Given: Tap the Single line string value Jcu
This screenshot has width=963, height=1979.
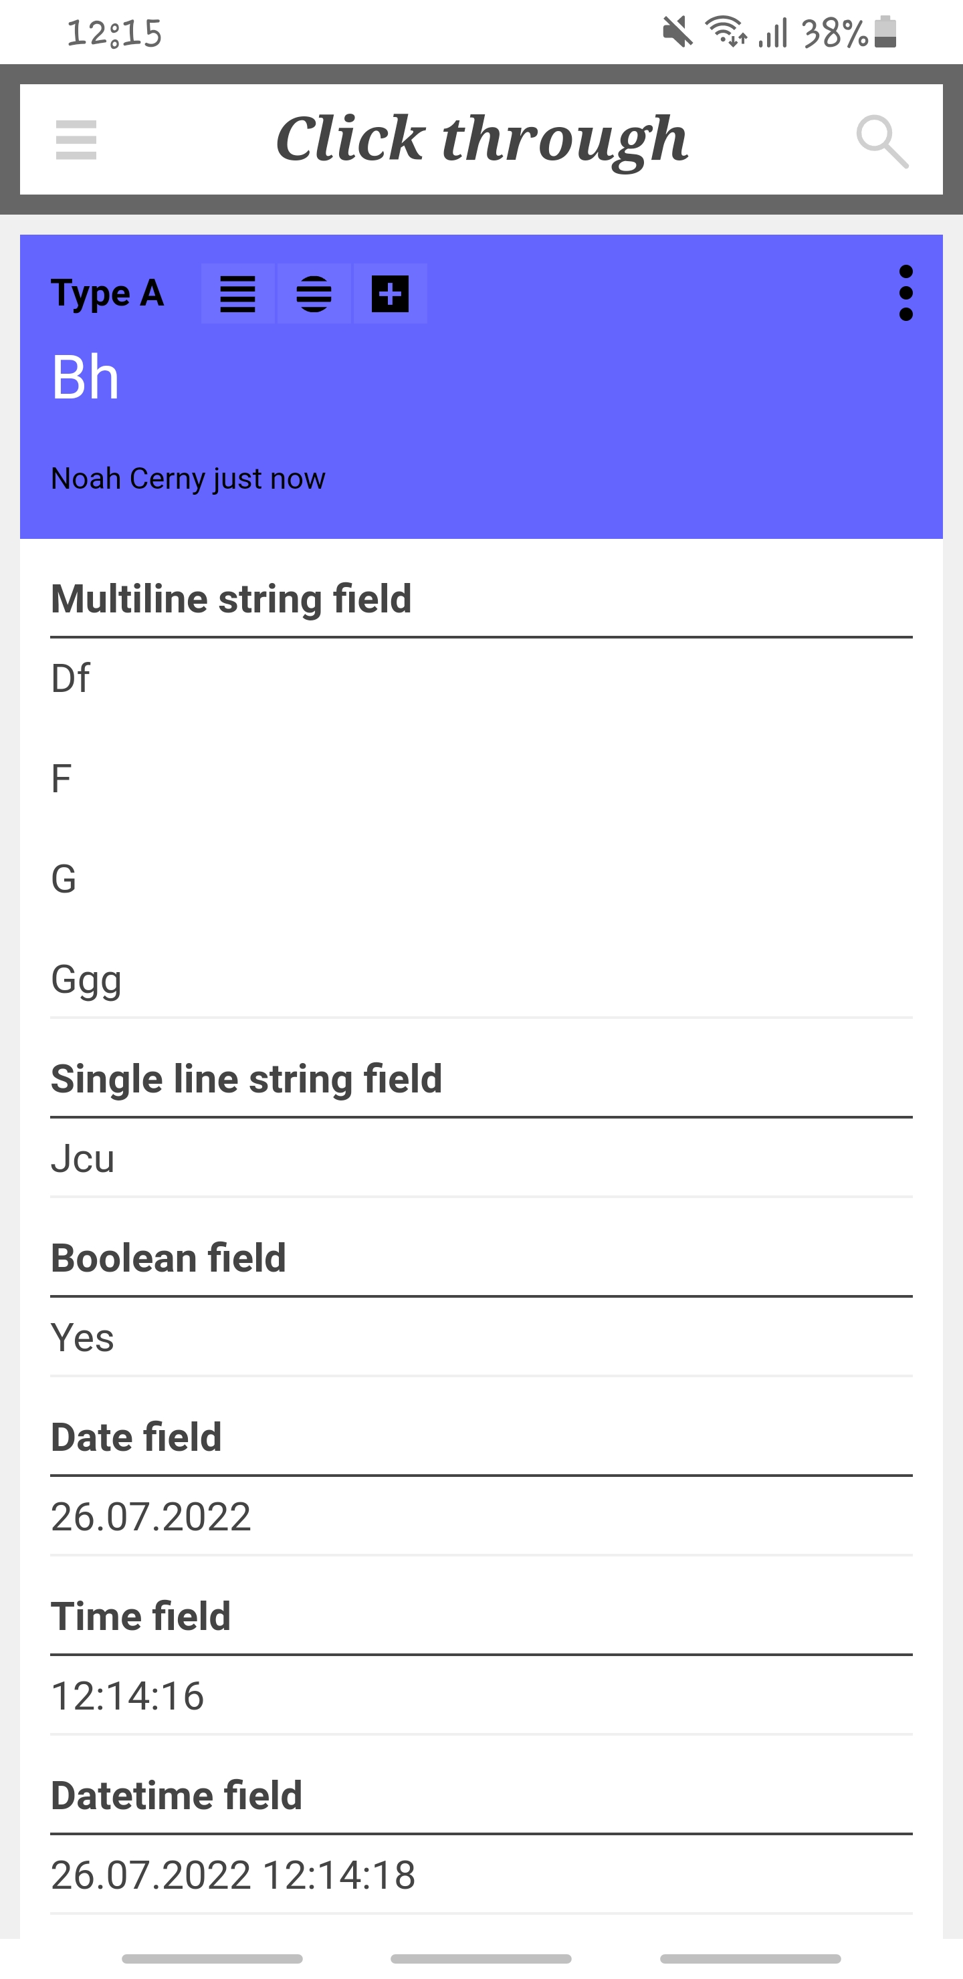Looking at the screenshot, I should (x=83, y=1159).
